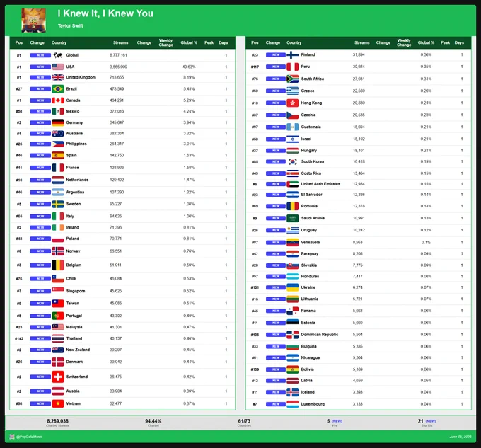
Task: Click the Germany flag icon
Action: point(58,122)
